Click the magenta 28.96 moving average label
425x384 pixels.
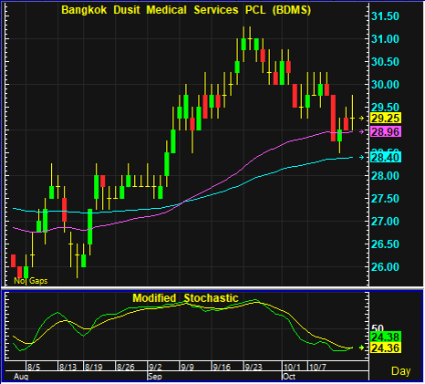point(386,131)
